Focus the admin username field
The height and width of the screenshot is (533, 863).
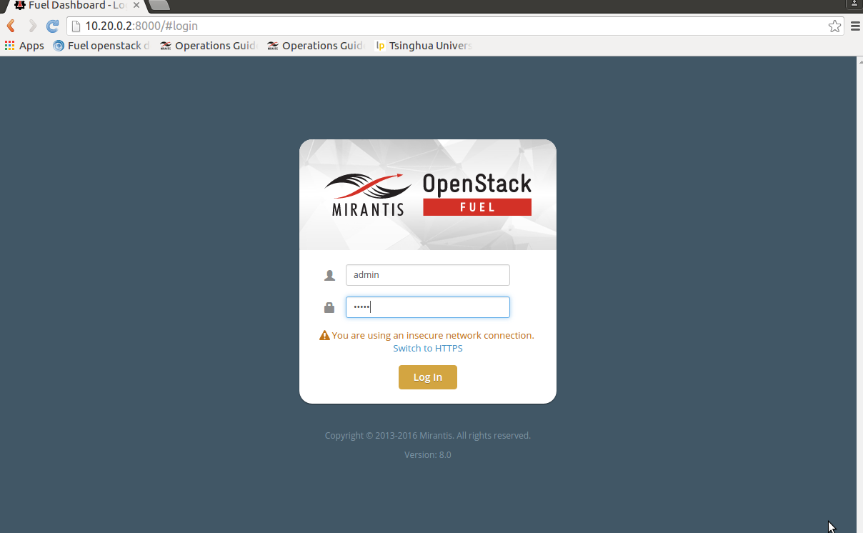pos(428,275)
